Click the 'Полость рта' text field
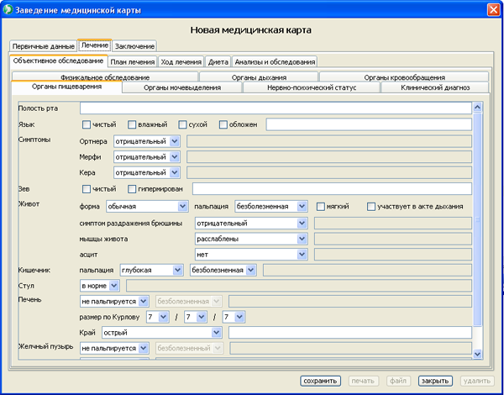This screenshot has height=395, width=504. [x=274, y=108]
